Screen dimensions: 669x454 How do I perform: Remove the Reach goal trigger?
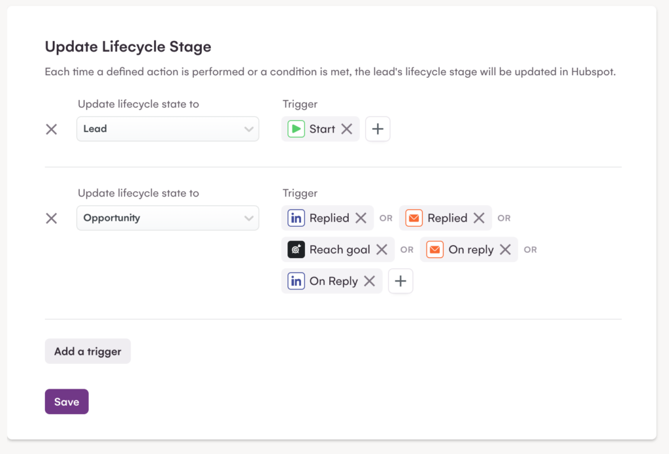point(382,250)
